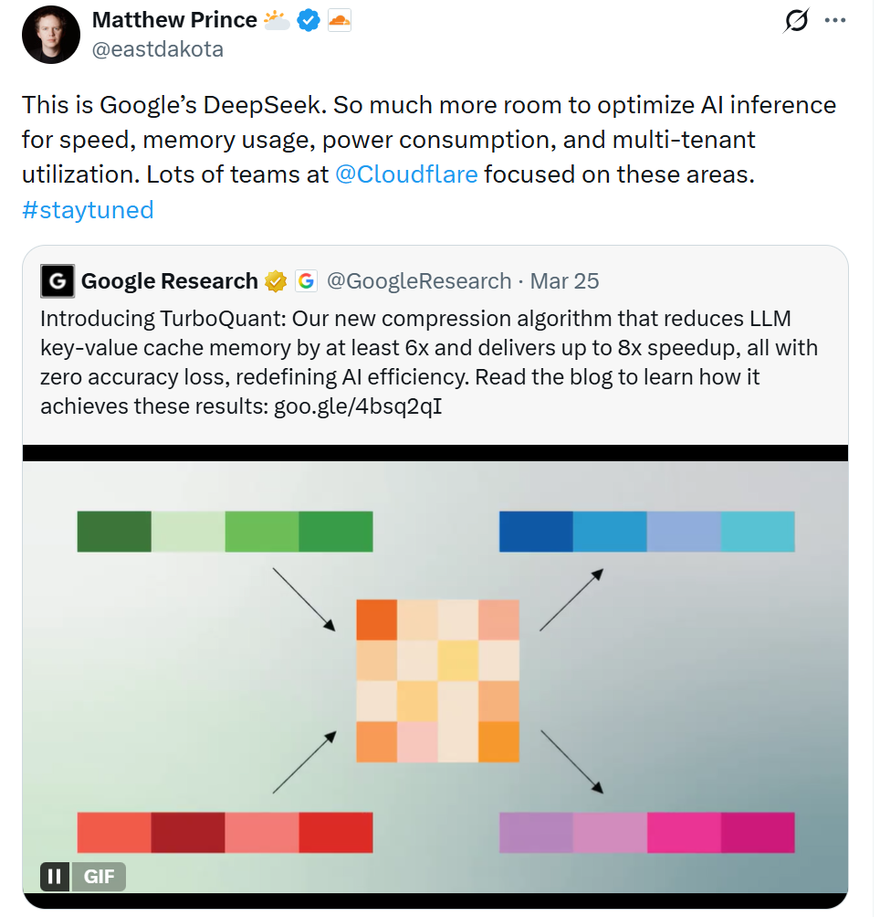Click the #staytuned hashtag
This screenshot has width=880, height=917.
pyautogui.click(x=87, y=209)
